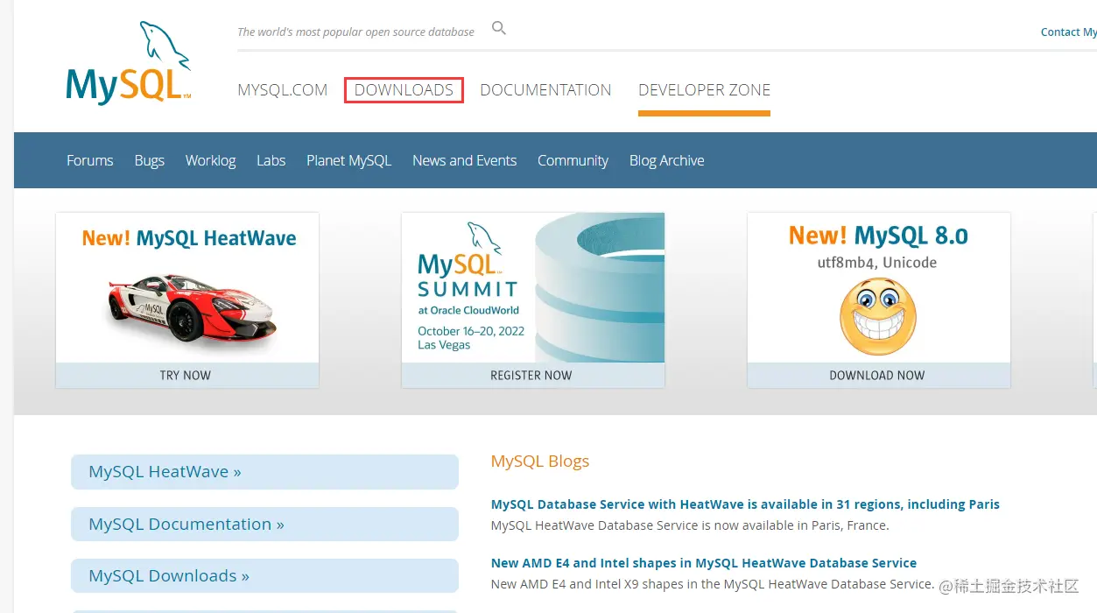Go to the Worklog section
The height and width of the screenshot is (613, 1097).
point(210,160)
